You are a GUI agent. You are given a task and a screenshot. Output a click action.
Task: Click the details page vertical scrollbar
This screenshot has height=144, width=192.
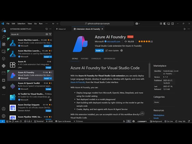149,70
